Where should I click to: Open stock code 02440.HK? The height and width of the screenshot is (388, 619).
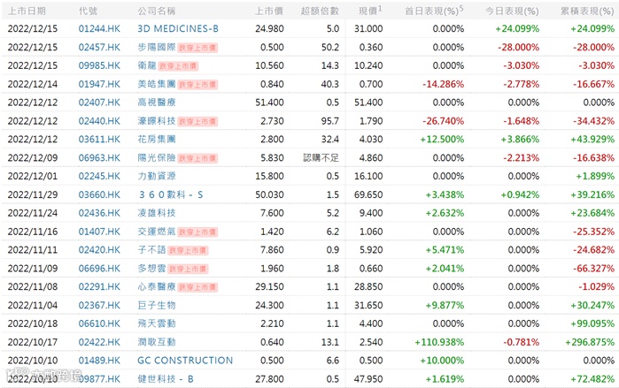click(99, 121)
